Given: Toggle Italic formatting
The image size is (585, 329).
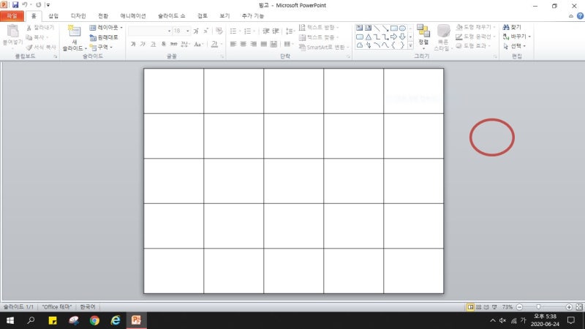Looking at the screenshot, I should (x=143, y=44).
